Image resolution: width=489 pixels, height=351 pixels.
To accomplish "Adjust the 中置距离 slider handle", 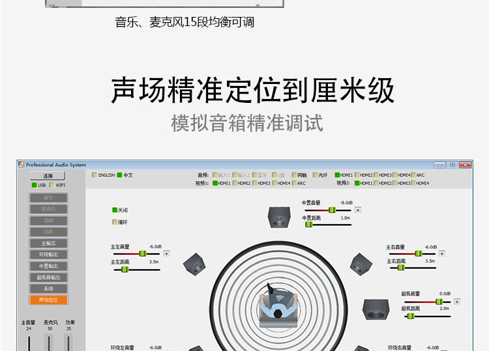I will (x=307, y=225).
